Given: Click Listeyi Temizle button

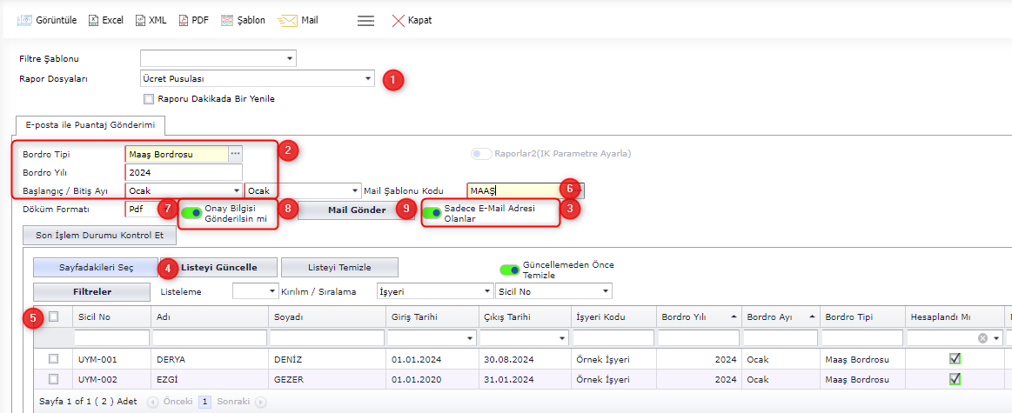Looking at the screenshot, I should [339, 268].
